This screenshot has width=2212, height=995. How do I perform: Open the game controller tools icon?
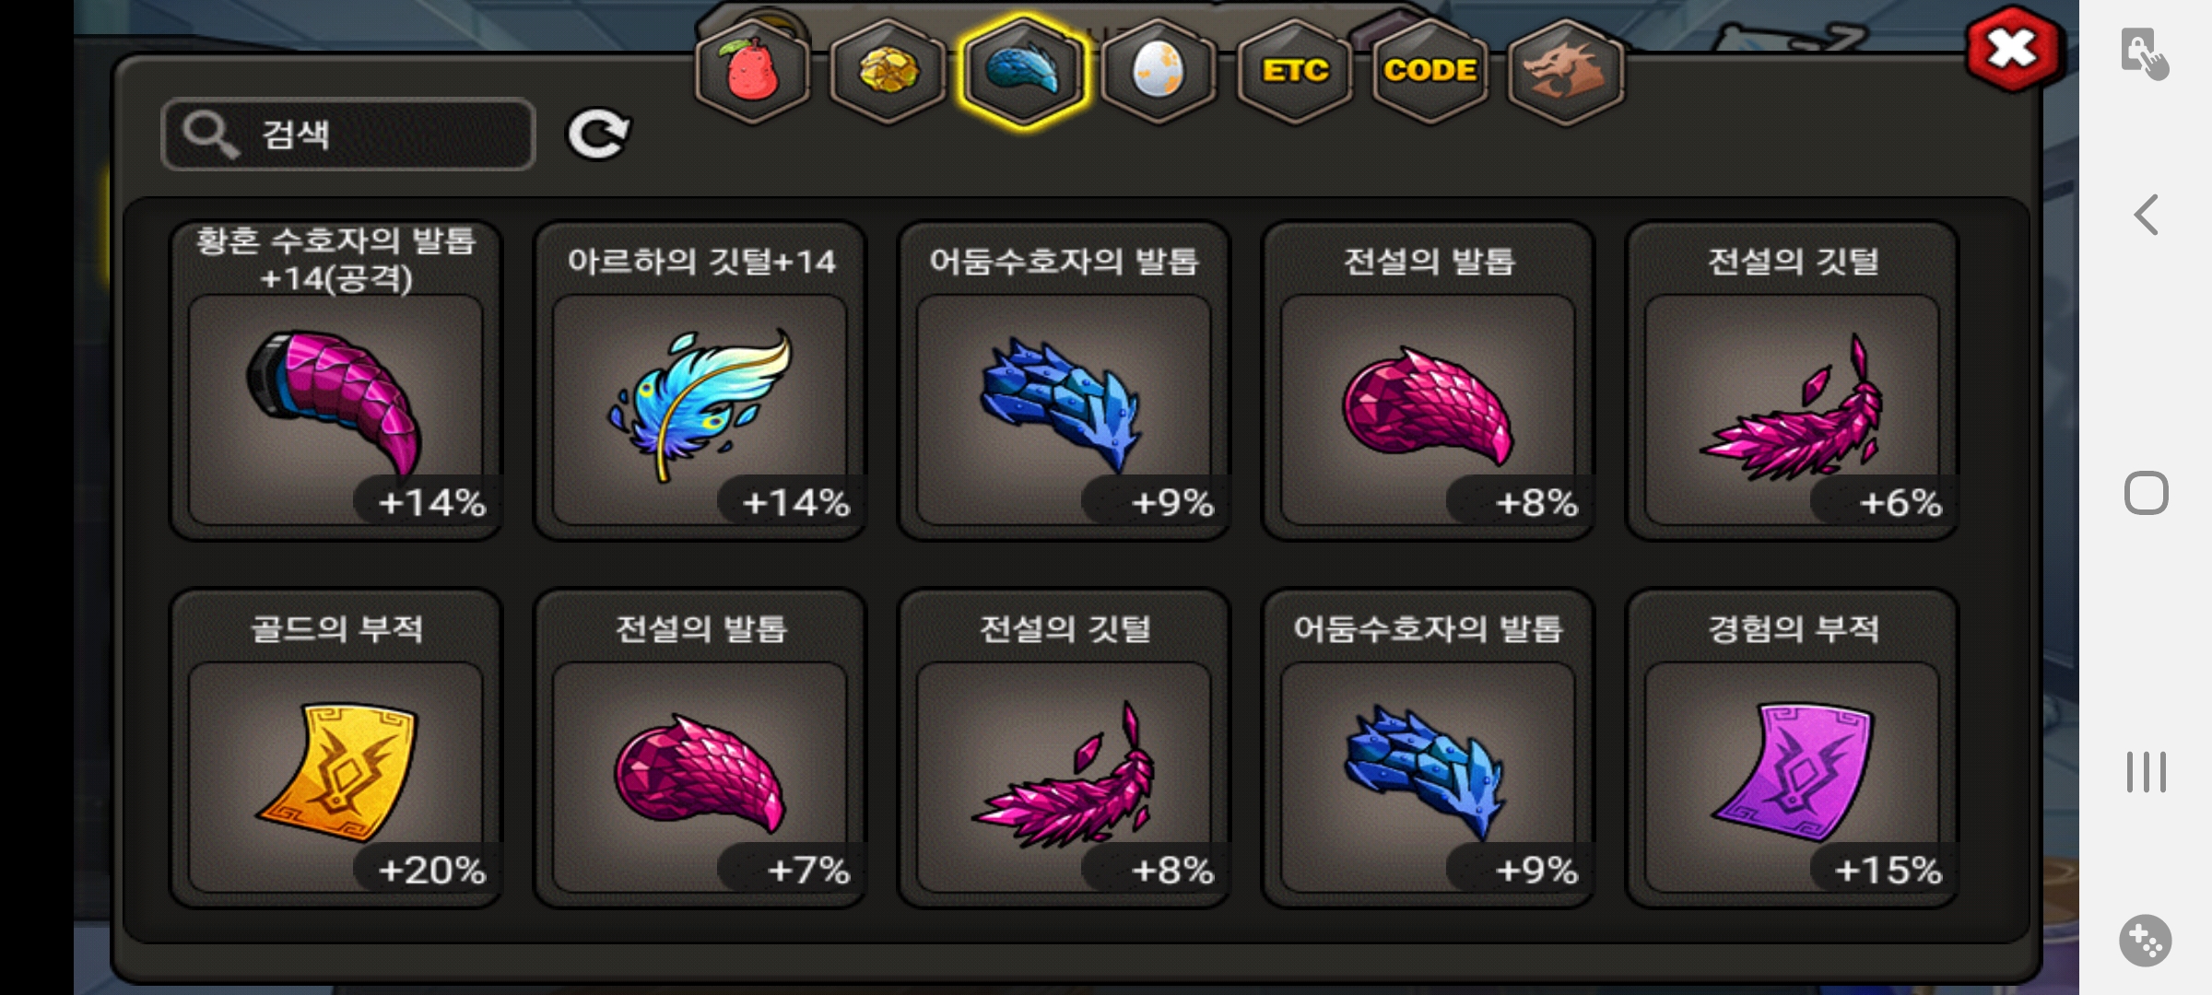2146,941
